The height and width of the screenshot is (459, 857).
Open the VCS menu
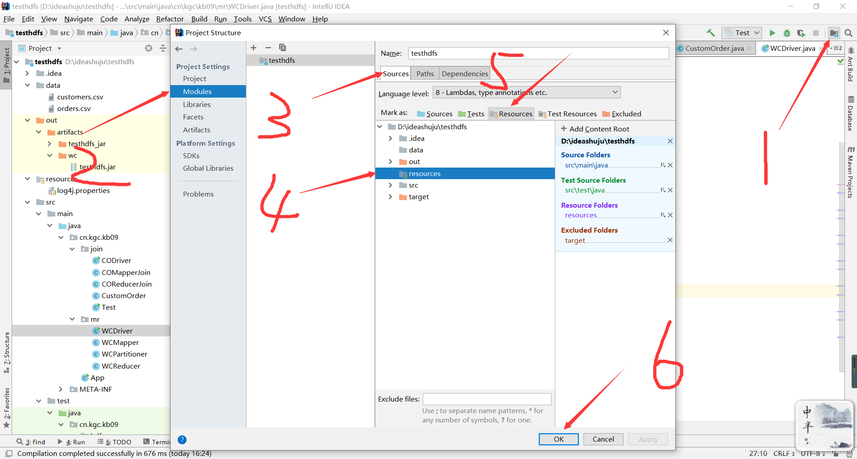pos(265,19)
